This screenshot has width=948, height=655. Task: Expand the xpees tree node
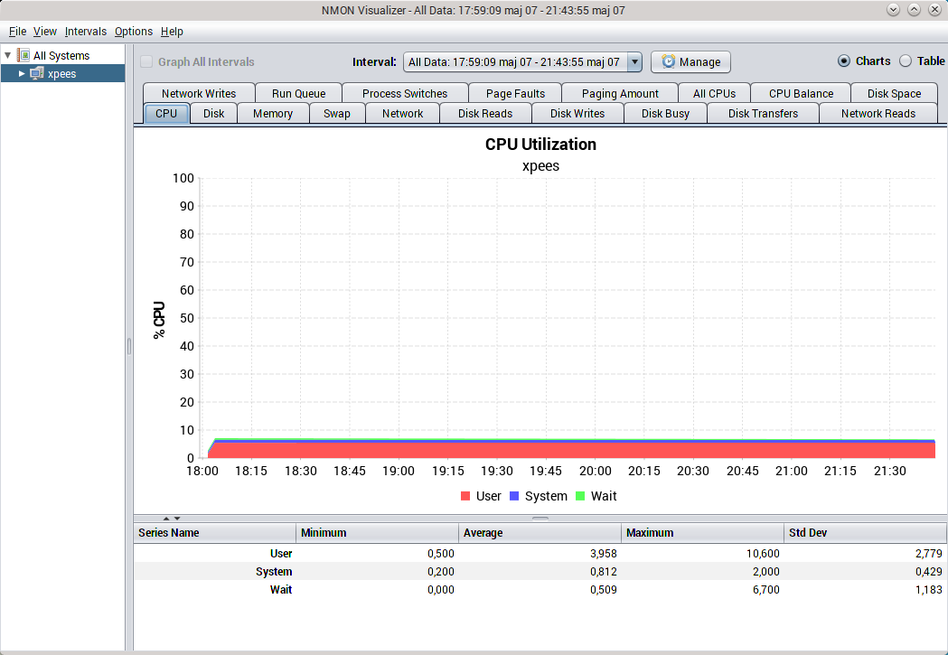[22, 74]
